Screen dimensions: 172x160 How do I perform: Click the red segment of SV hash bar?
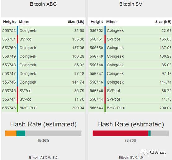pyautogui.click(x=120, y=133)
